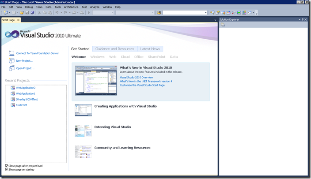This screenshot has width=311, height=179.
Task: Click the Add New Item toolbar icon
Action: [x=14, y=13]
